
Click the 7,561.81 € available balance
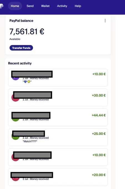pyautogui.click(x=27, y=31)
